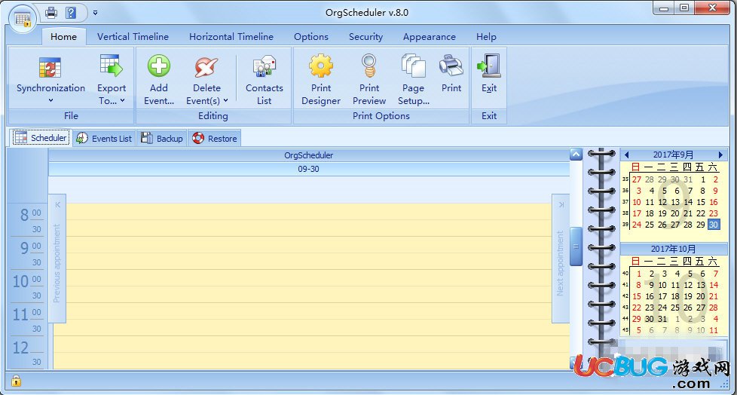The height and width of the screenshot is (395, 737).
Task: Select week number 39 in September calendar
Action: 625,225
